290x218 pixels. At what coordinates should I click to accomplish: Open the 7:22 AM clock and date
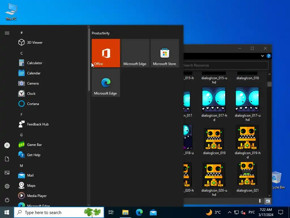(x=266, y=212)
